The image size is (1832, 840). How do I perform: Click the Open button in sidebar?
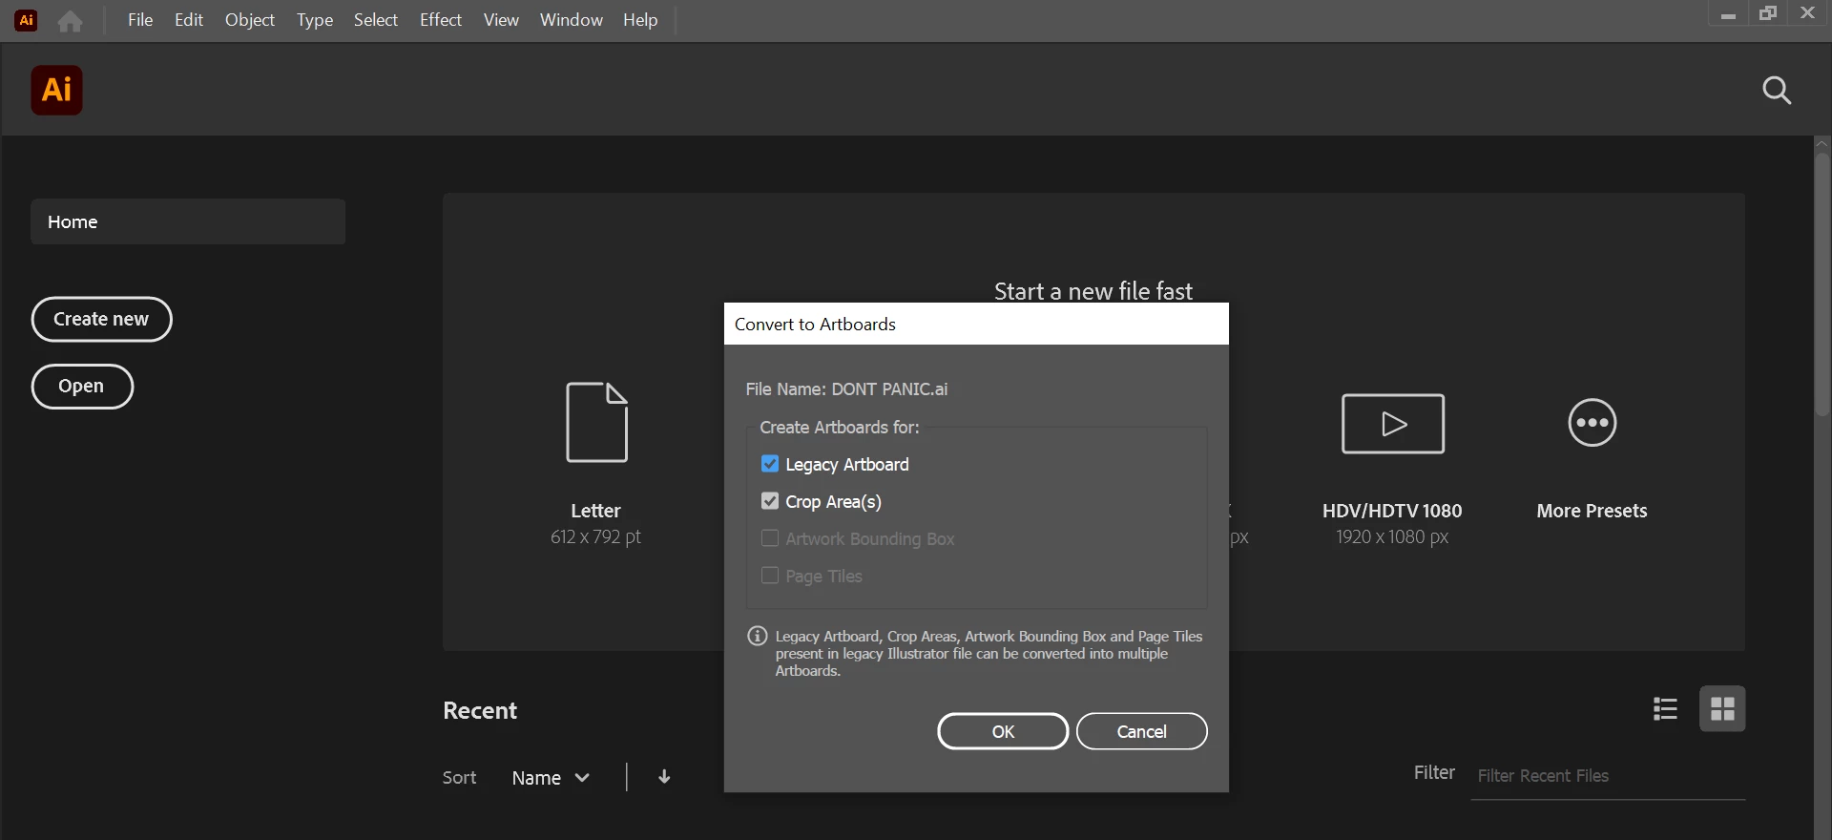click(x=82, y=386)
